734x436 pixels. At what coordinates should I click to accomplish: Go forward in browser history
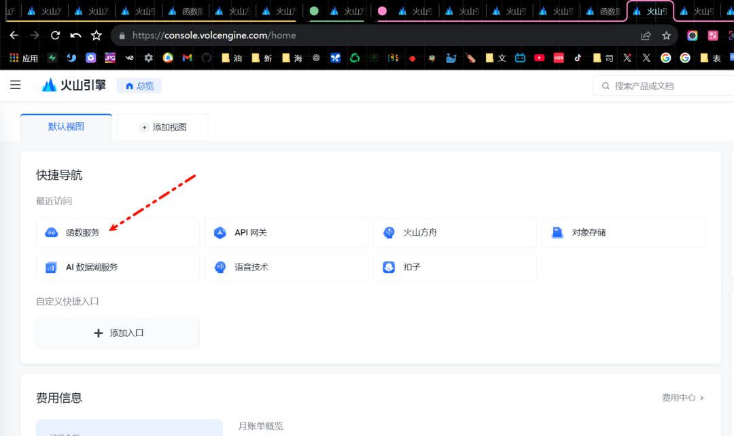tap(35, 35)
